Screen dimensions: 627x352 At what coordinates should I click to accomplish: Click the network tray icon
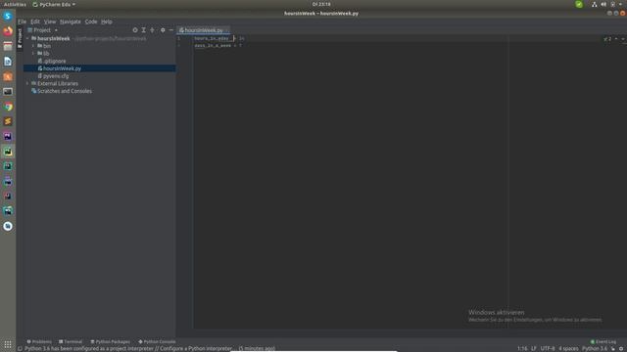click(595, 4)
